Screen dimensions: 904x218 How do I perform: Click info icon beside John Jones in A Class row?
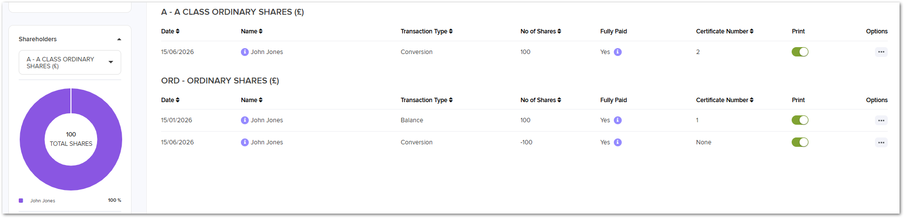pos(245,52)
